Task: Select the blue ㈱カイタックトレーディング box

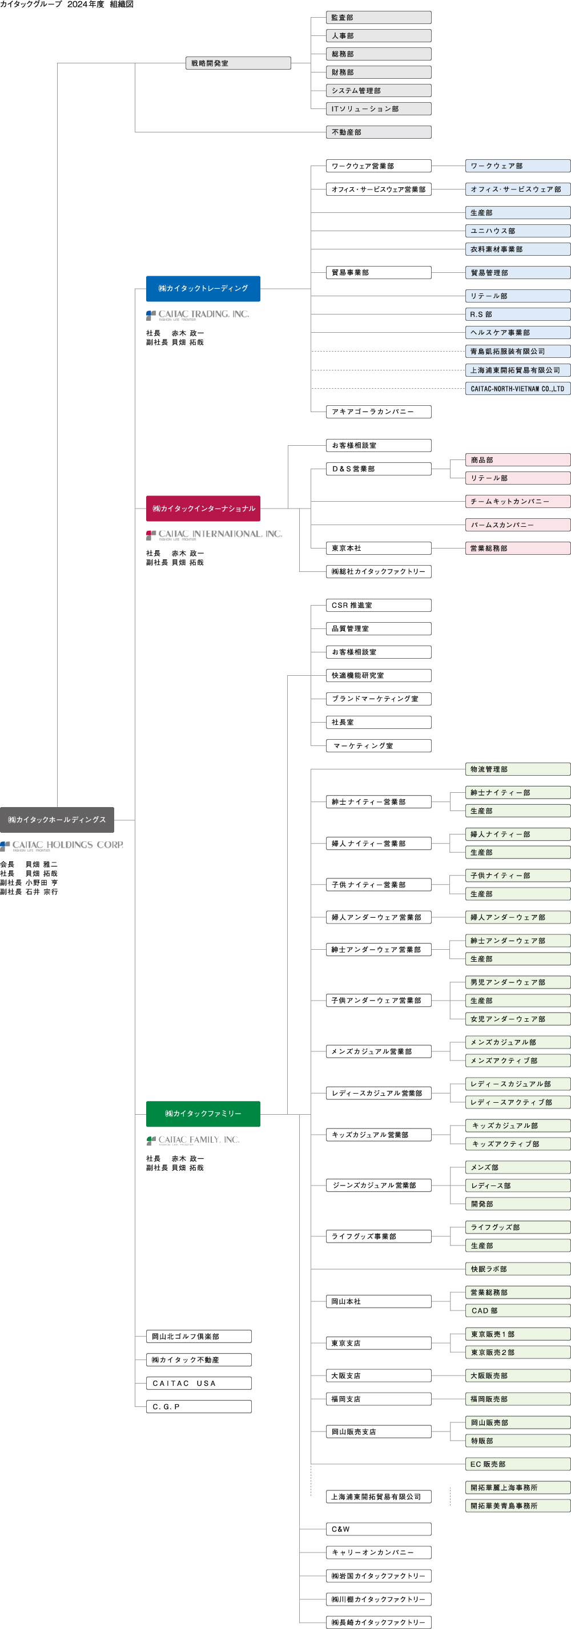Action: tap(203, 288)
